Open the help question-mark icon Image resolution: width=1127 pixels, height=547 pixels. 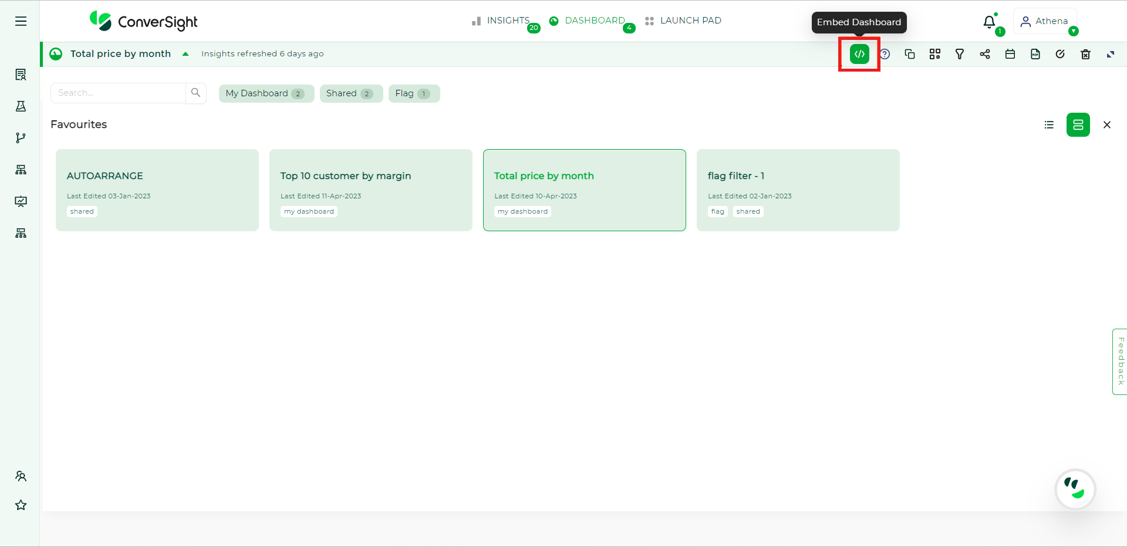click(885, 53)
